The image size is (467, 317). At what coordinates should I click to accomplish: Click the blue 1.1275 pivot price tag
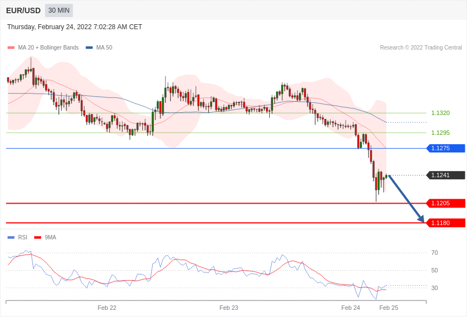pyautogui.click(x=446, y=148)
